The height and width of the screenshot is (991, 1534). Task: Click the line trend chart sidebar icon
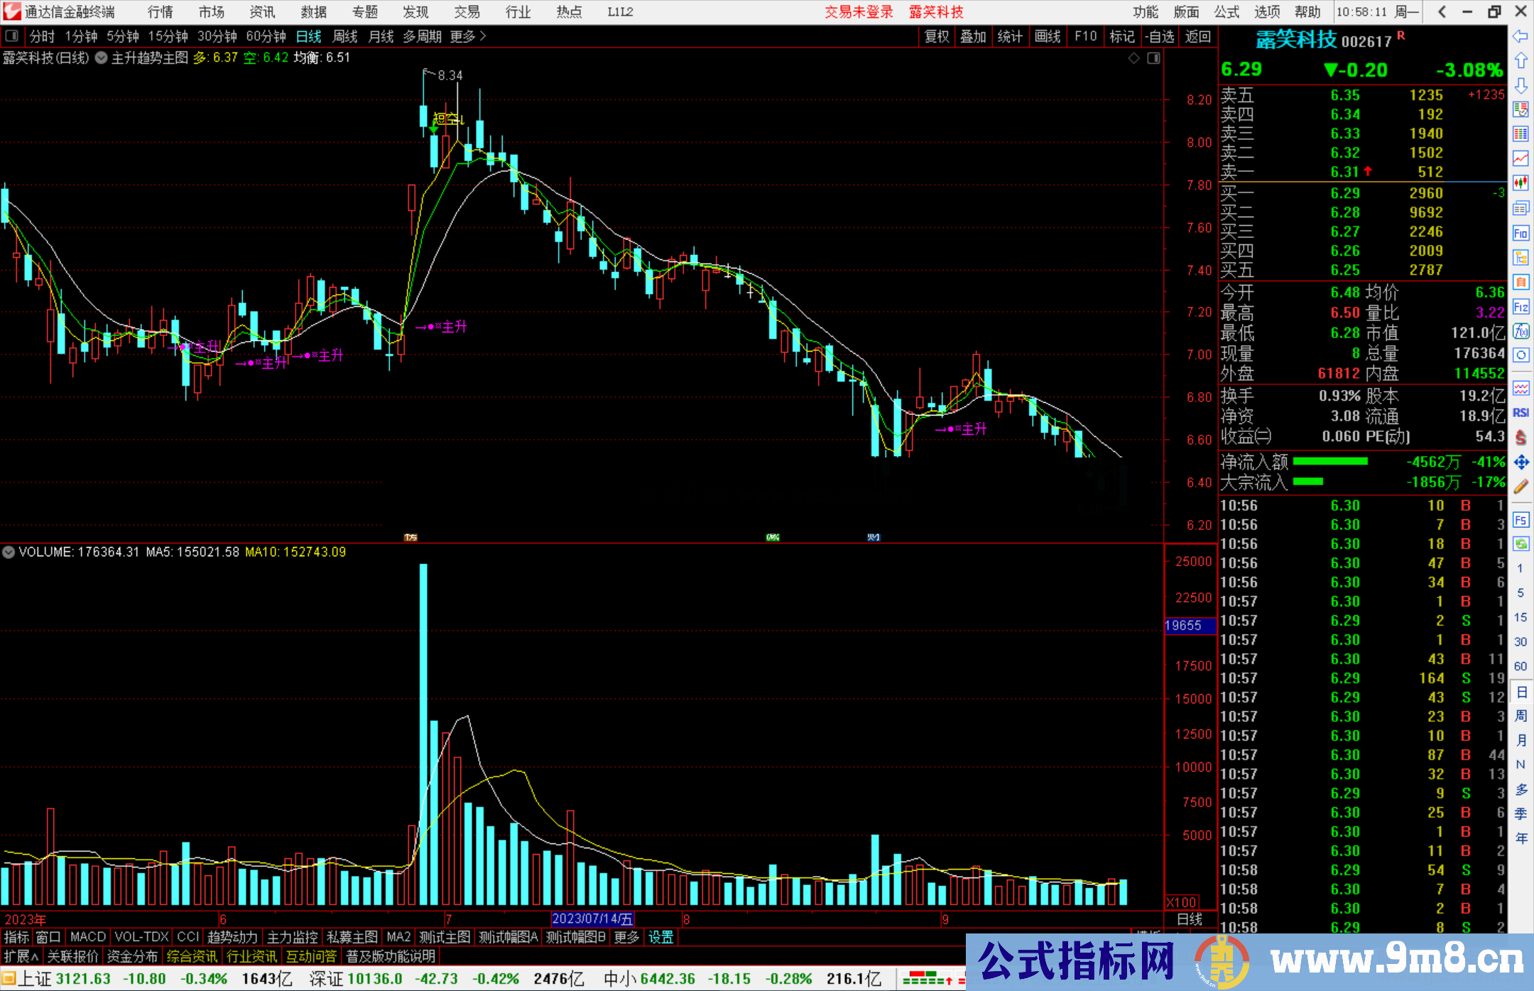pos(1521,158)
